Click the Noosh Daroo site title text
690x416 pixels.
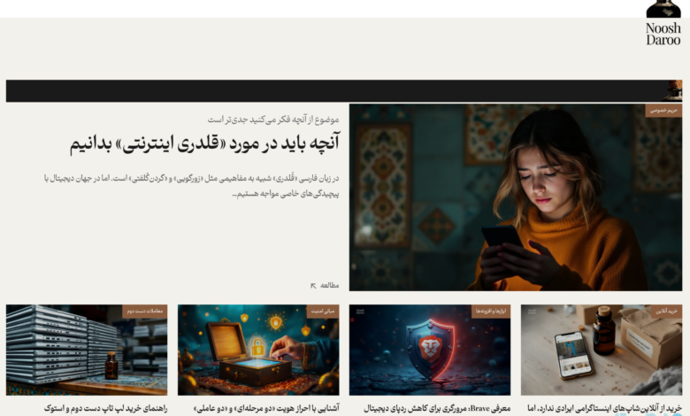click(x=663, y=35)
